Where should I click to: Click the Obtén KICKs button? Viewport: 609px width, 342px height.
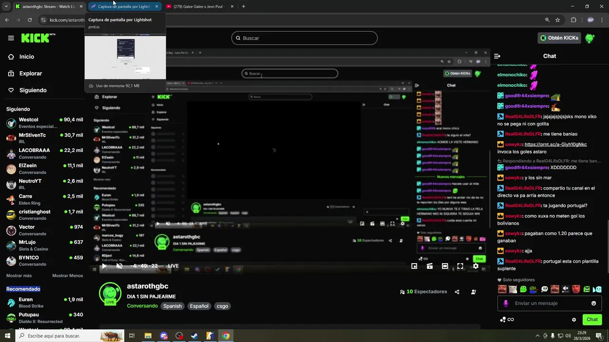pyautogui.click(x=560, y=38)
